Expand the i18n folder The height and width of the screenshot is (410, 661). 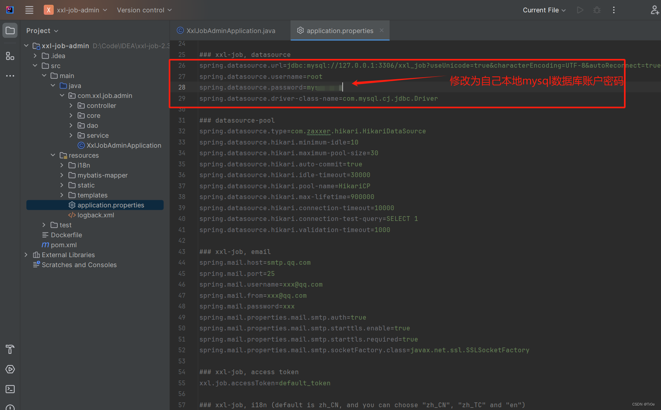(62, 165)
